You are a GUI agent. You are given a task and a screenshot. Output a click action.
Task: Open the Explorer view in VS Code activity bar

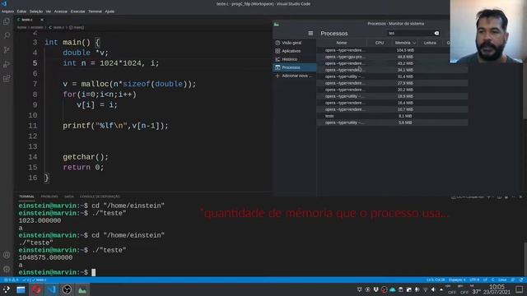click(x=7, y=21)
